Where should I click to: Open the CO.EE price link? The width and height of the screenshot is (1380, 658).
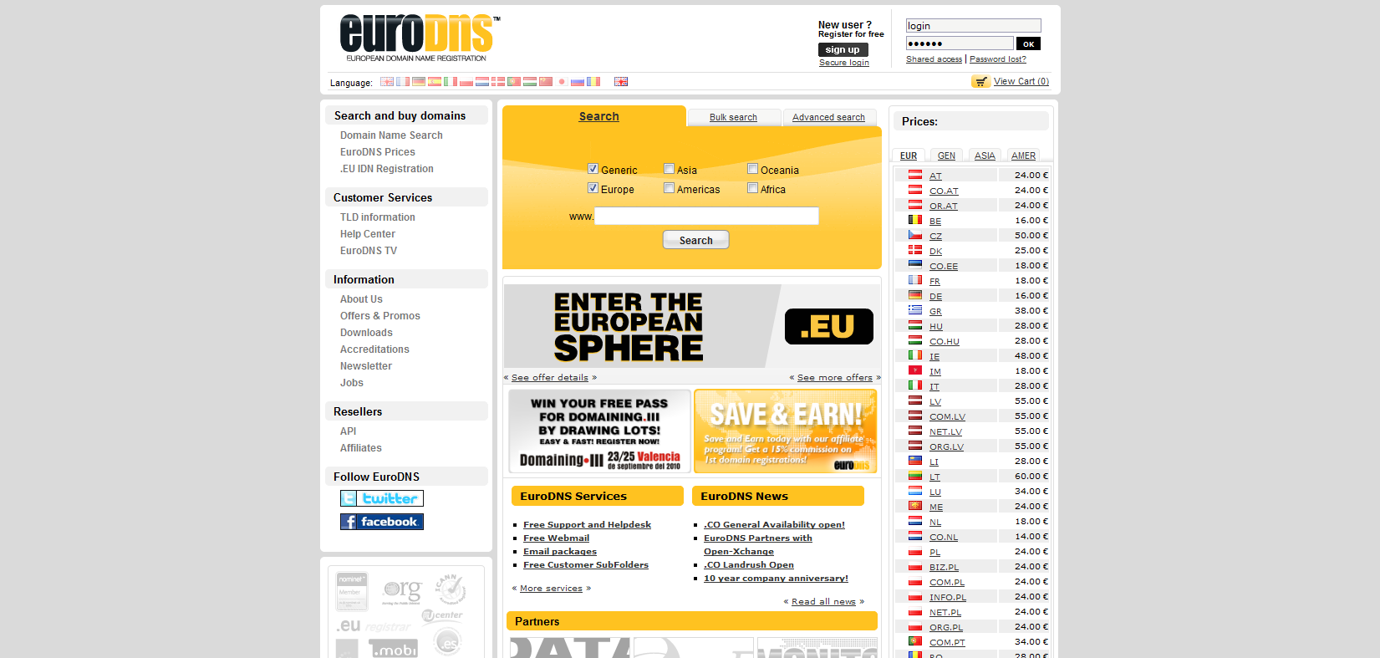click(x=944, y=267)
